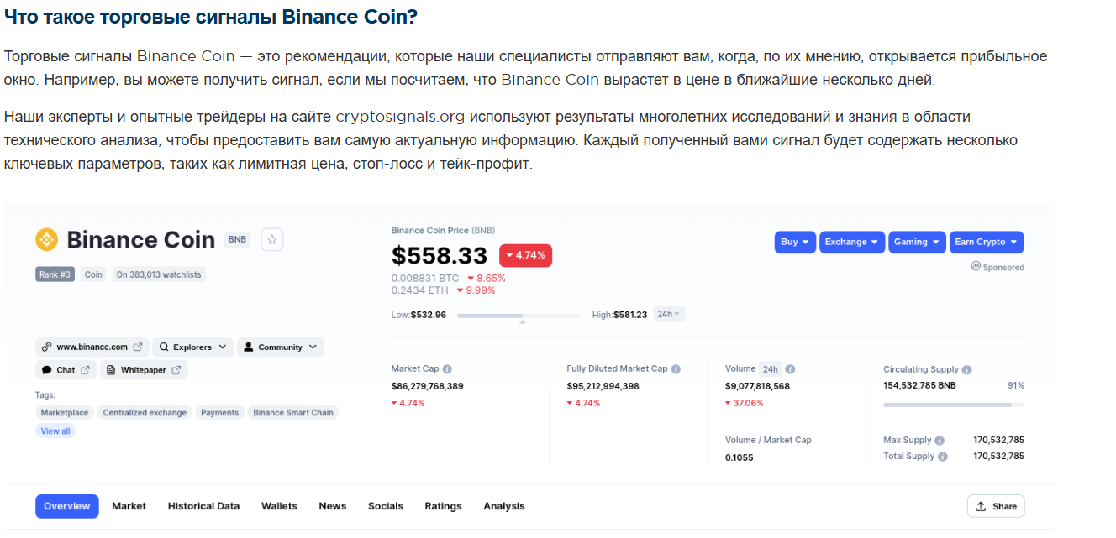Click the Binance Coin logo icon
The height and width of the screenshot is (538, 1116).
(47, 239)
